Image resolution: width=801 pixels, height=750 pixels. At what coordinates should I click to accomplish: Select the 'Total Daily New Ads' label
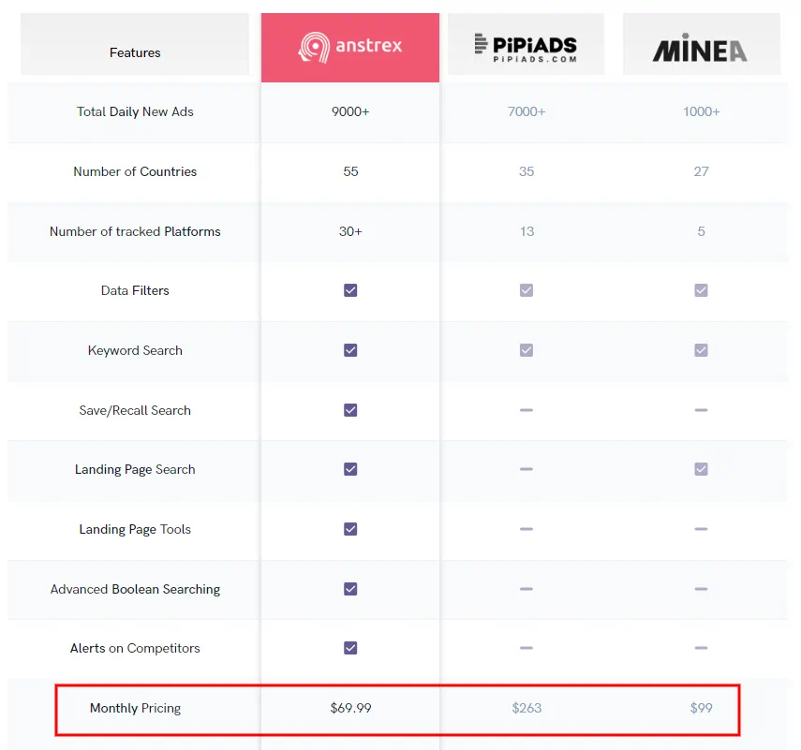click(x=135, y=111)
